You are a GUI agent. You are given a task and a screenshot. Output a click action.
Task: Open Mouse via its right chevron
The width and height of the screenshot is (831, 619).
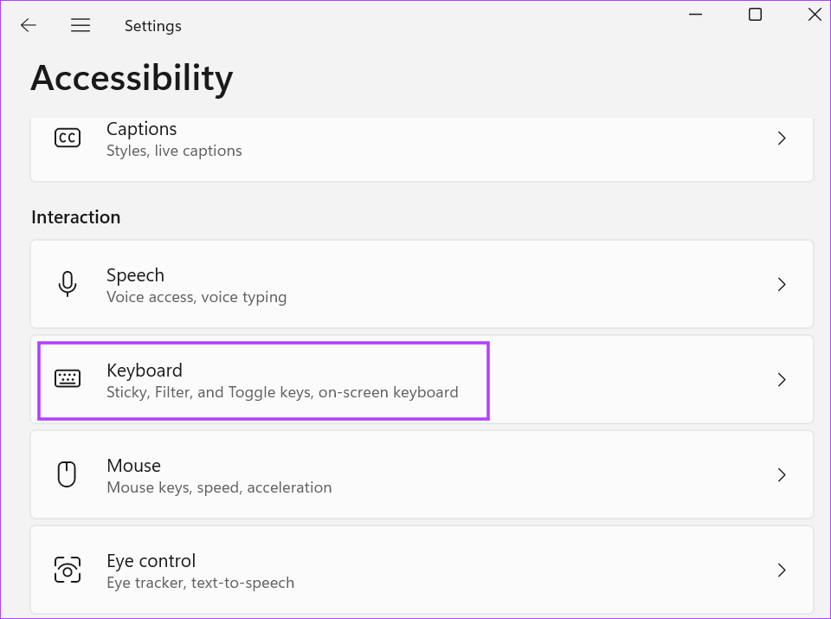(781, 474)
